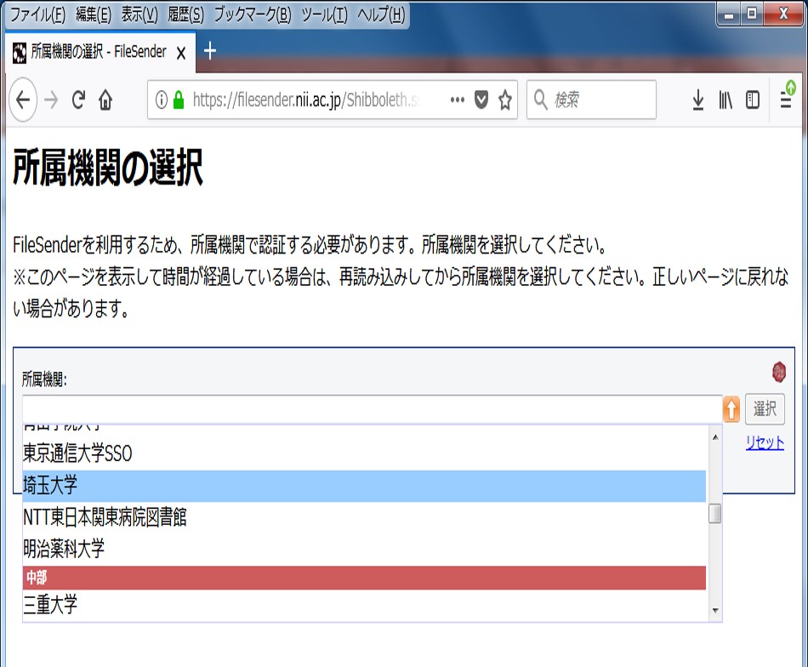The height and width of the screenshot is (667, 808).
Task: Click the list scrollbar up arrow
Action: click(x=714, y=437)
